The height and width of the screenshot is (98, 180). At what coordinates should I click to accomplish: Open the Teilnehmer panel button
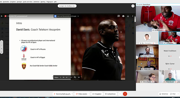click(x=164, y=94)
